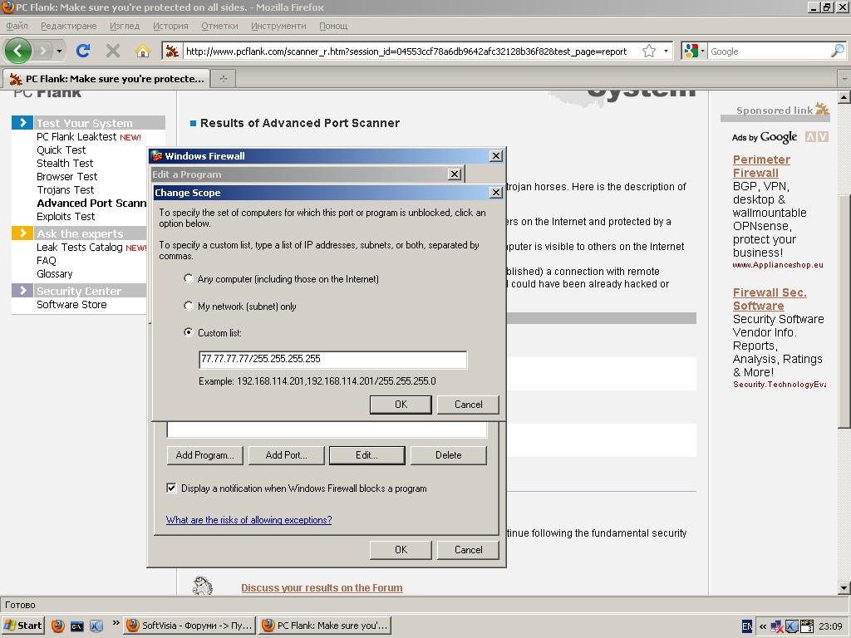
Task: Go back with the green Back arrow
Action: tap(18, 51)
